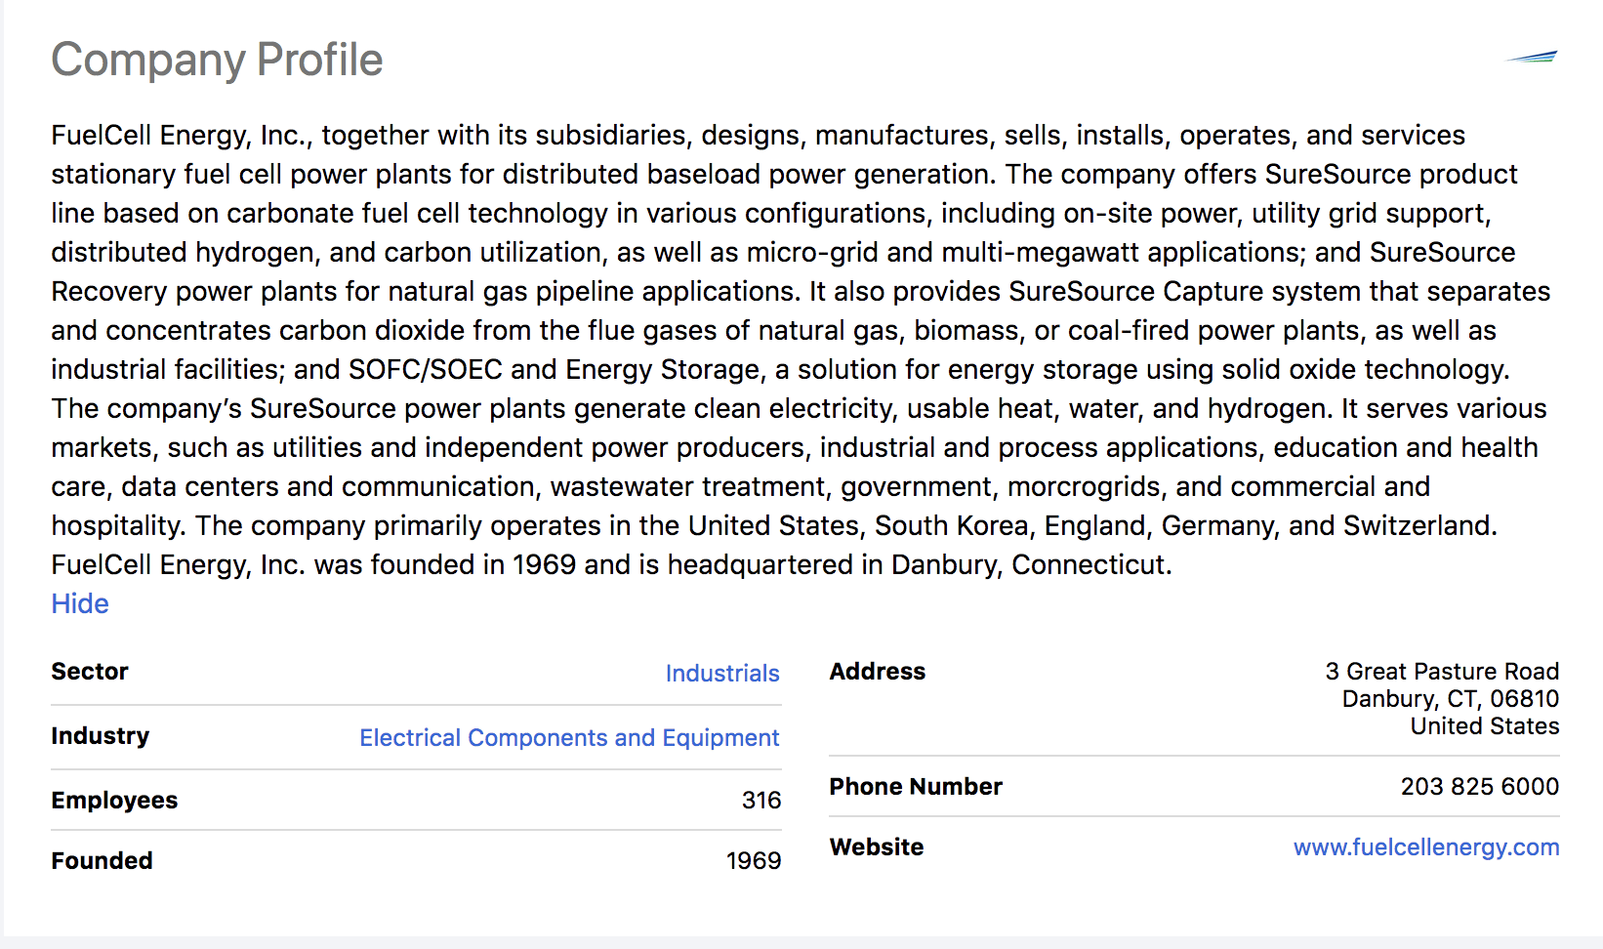This screenshot has width=1603, height=949.
Task: Visit www.fuelcellenergy.com website link
Action: (1425, 846)
